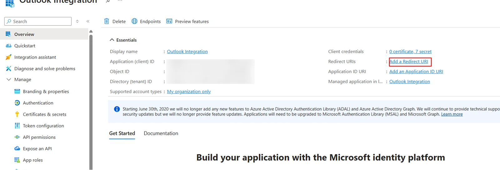The height and width of the screenshot is (170, 500).
Task: Click the Branding & properties icon
Action: 17,91
